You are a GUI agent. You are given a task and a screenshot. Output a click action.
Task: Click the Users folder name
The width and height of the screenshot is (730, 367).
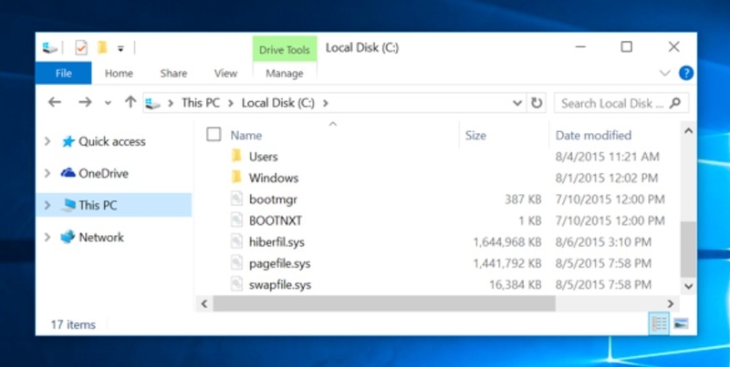(x=263, y=157)
